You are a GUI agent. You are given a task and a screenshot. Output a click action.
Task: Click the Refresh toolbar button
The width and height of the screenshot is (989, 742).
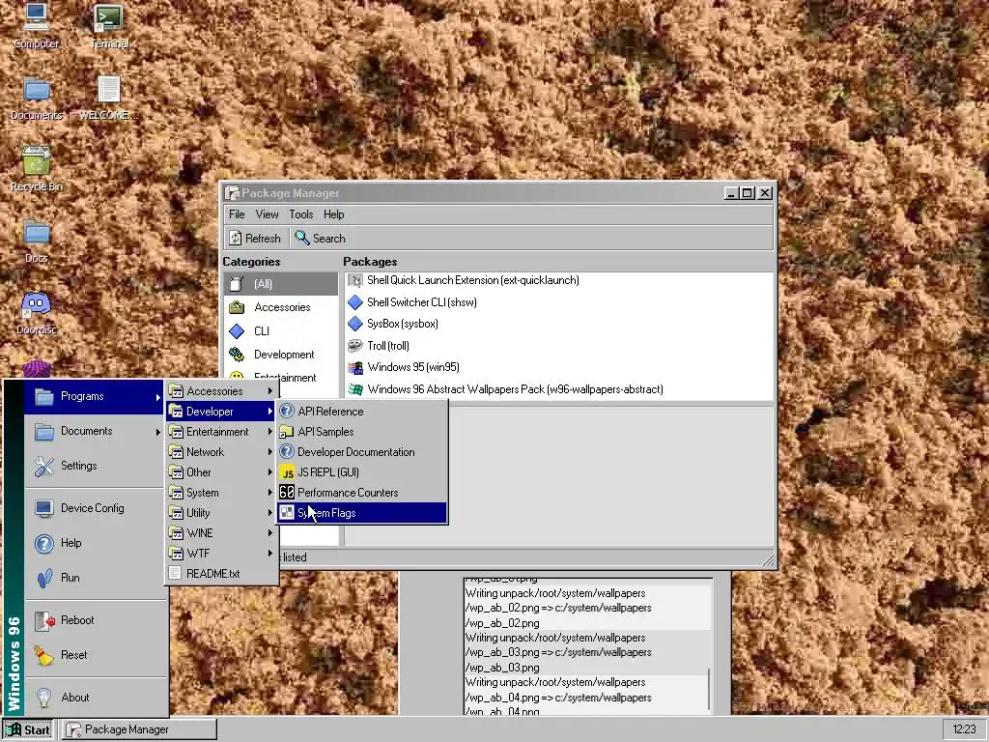point(255,238)
